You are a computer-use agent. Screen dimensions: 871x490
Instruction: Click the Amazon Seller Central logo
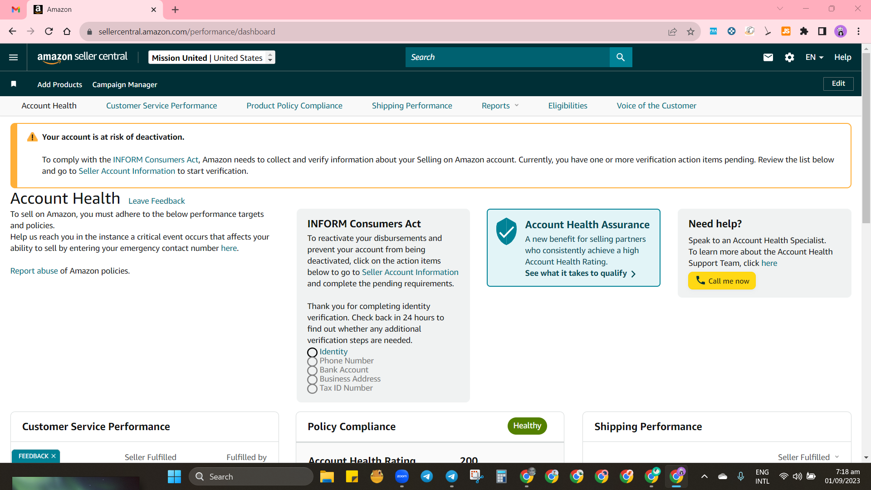[82, 57]
